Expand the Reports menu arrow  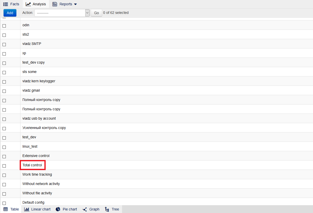[75, 4]
